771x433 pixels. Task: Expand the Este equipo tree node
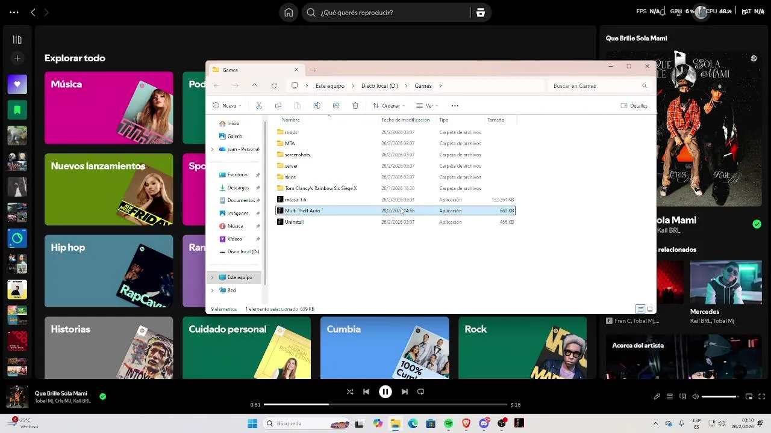(x=212, y=278)
